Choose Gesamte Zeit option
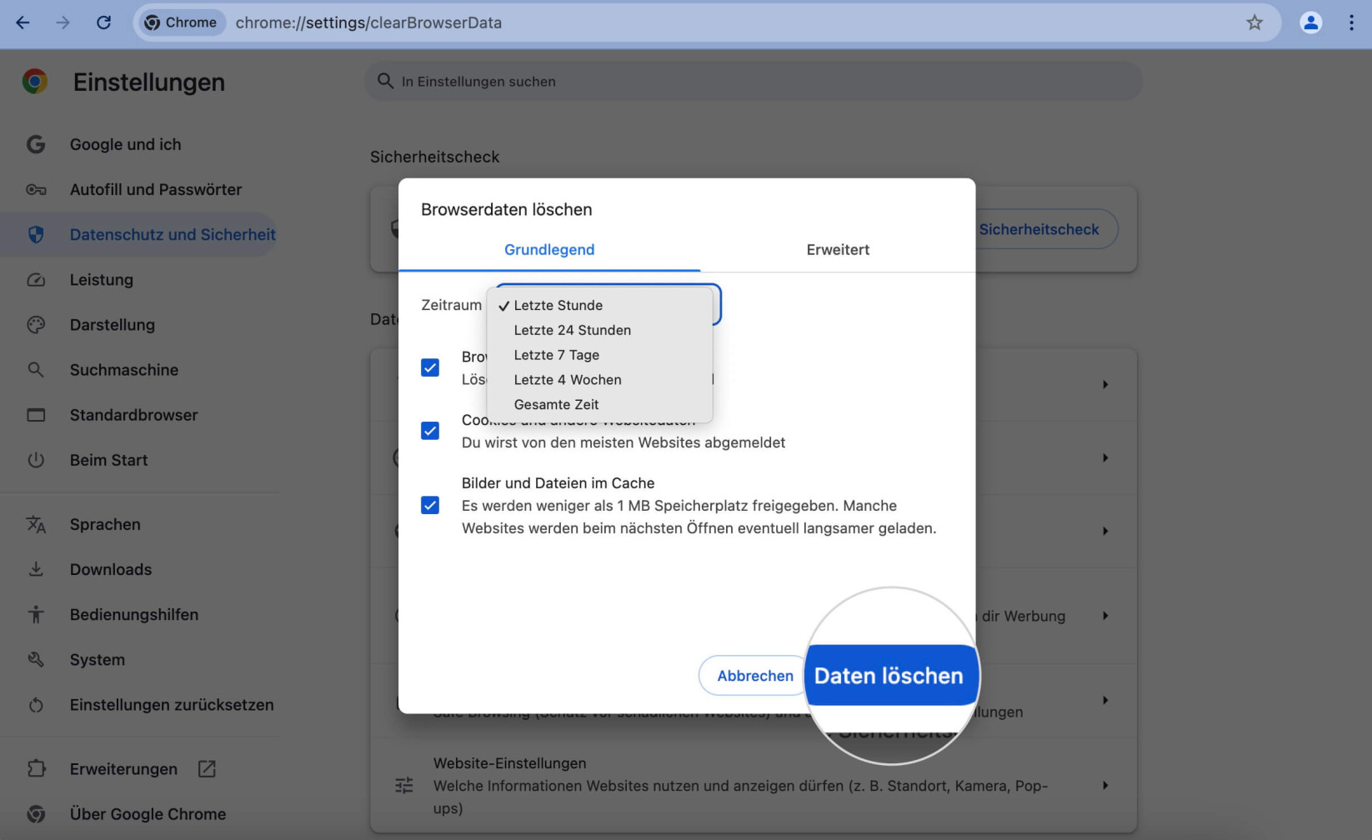The image size is (1372, 840). coord(602,404)
